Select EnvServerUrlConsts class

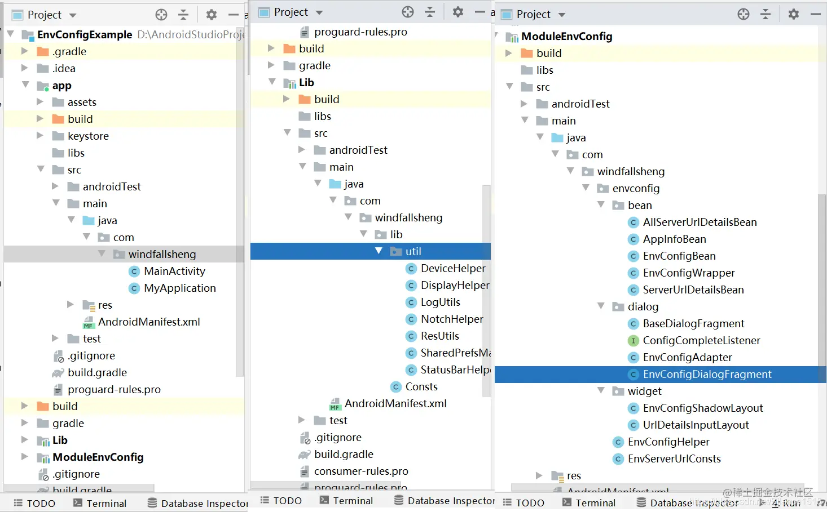(674, 459)
